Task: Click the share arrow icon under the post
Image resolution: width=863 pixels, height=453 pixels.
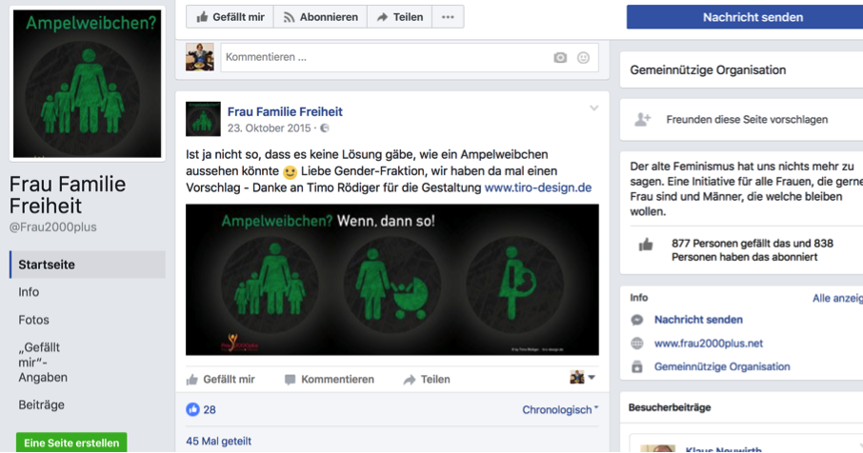Action: click(x=410, y=380)
